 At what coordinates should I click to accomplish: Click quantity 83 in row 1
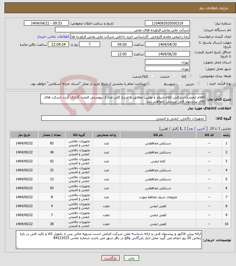52,143
